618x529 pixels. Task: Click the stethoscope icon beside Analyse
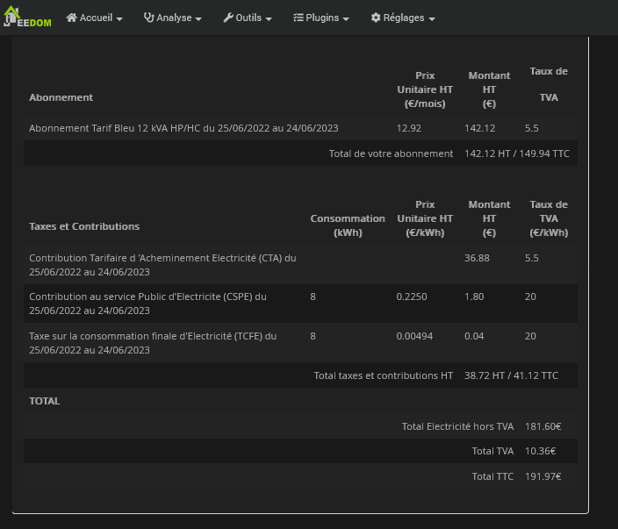(148, 18)
